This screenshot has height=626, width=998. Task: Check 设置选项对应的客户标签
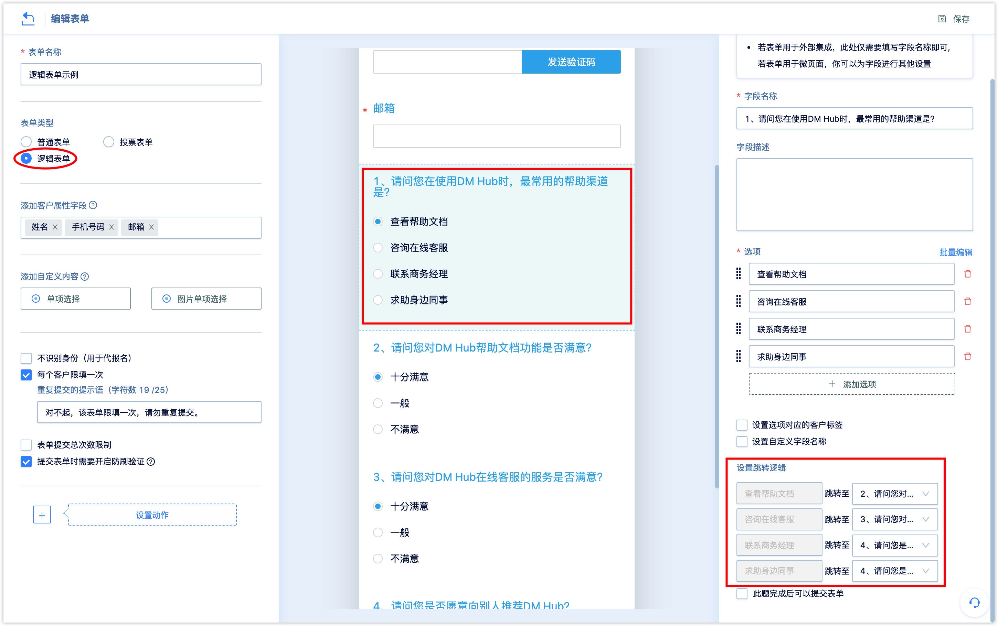[742, 425]
